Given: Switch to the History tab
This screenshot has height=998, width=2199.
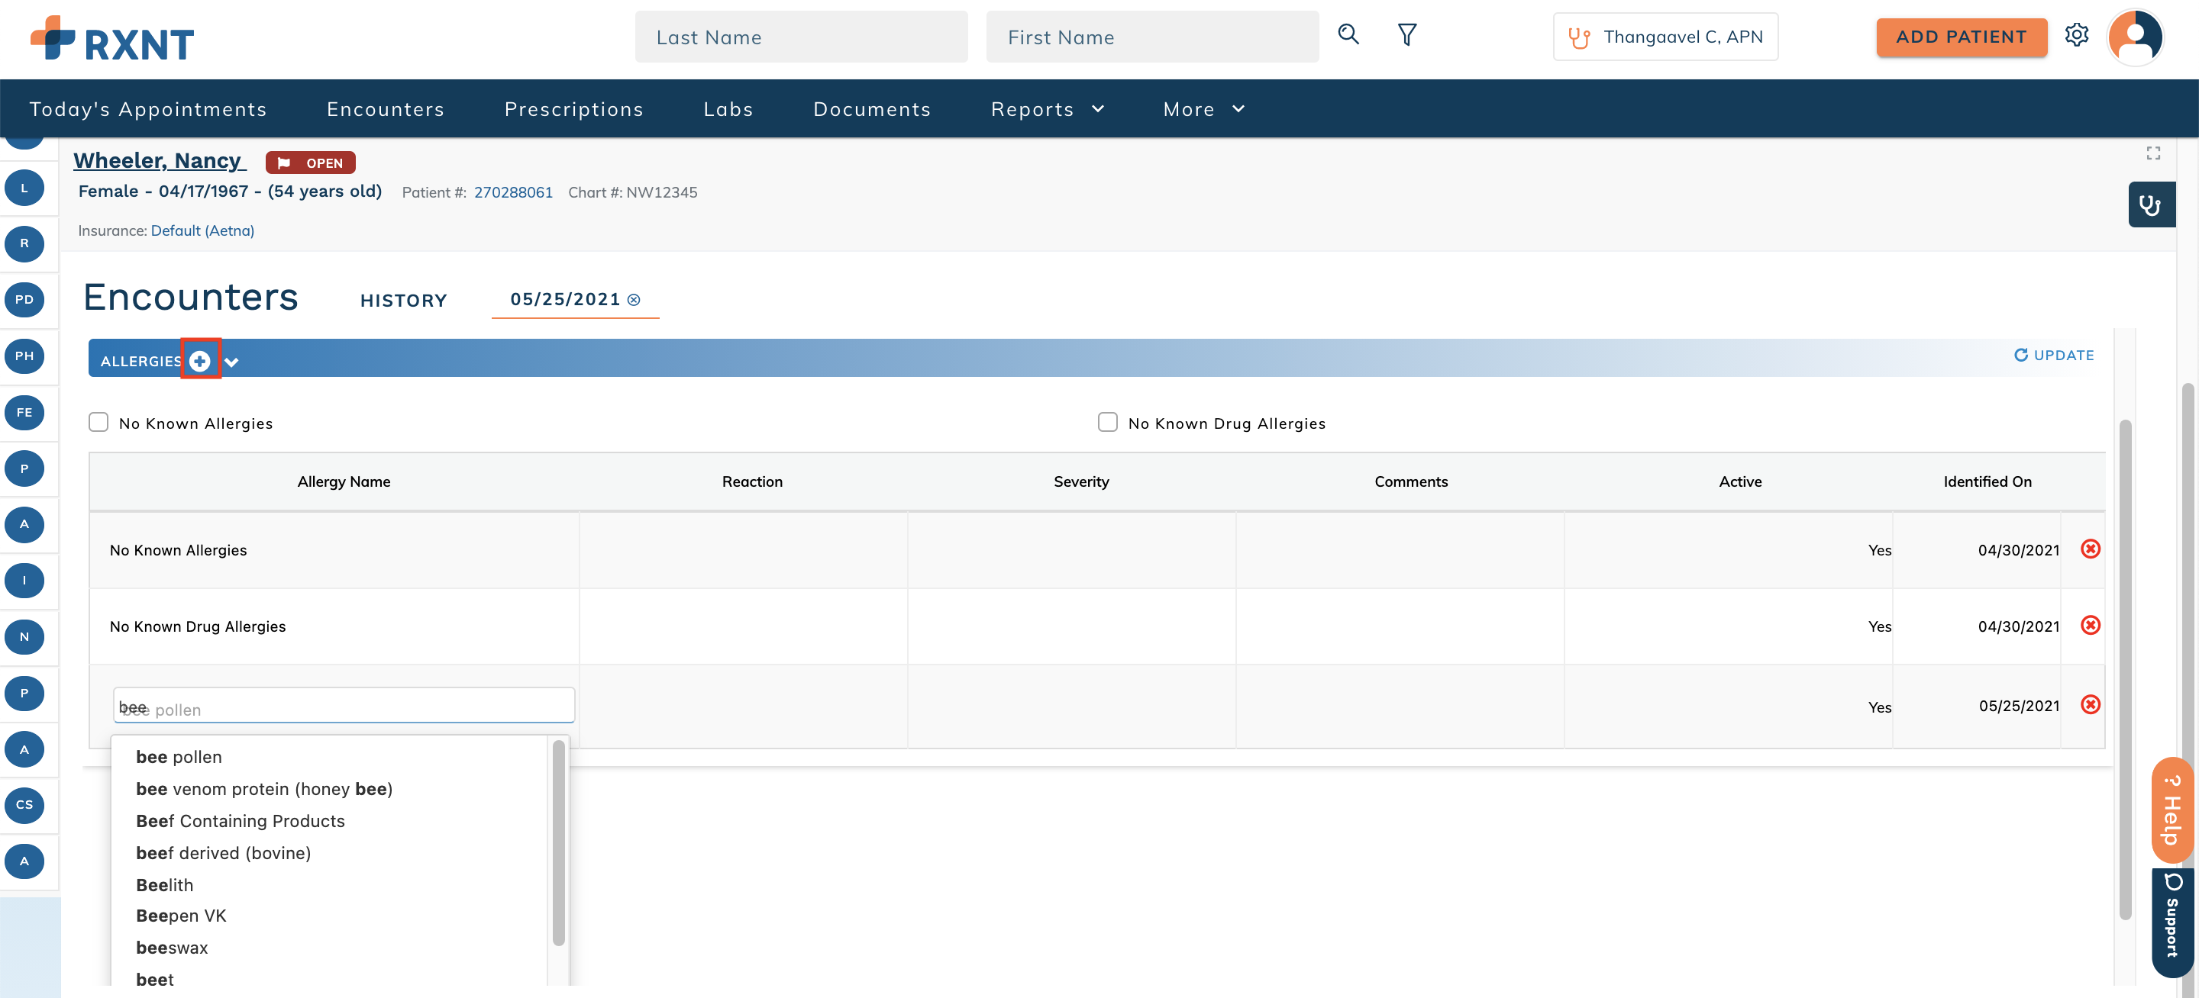Looking at the screenshot, I should coord(404,301).
